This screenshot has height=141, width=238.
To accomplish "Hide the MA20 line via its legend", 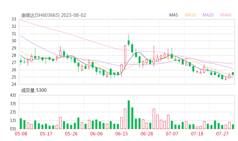I will tap(208, 15).
